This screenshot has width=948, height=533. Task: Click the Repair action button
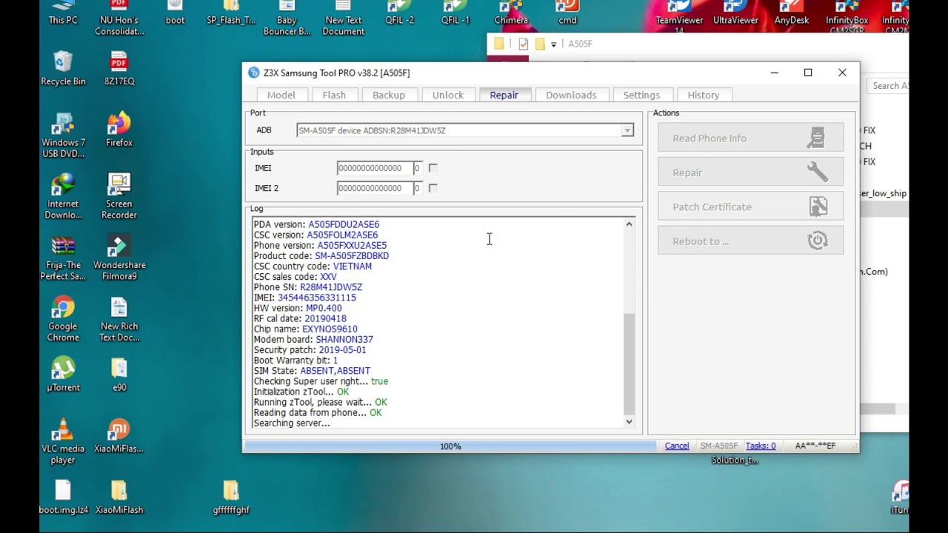point(750,172)
